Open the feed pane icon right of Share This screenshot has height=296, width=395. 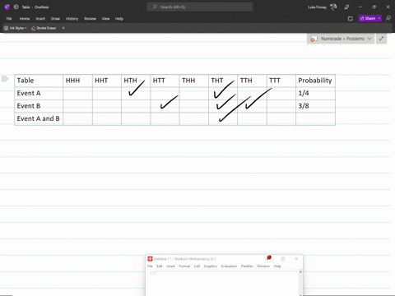(x=388, y=18)
